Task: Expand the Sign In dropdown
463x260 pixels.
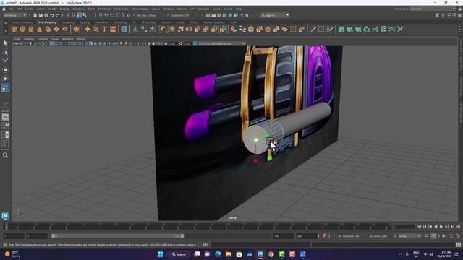Action: tap(274, 15)
